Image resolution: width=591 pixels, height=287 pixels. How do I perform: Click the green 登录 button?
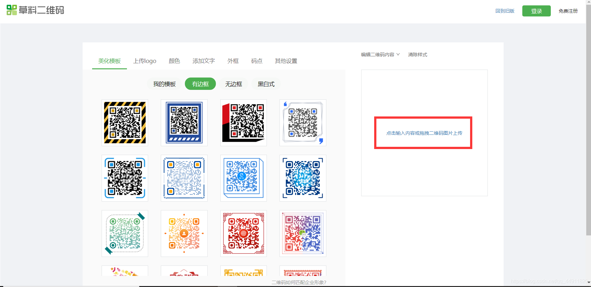(537, 11)
